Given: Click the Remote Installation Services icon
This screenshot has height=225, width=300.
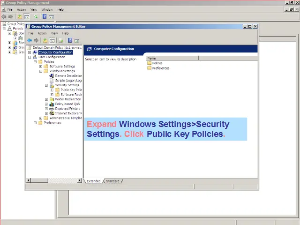Looking at the screenshot, I should (52, 76).
